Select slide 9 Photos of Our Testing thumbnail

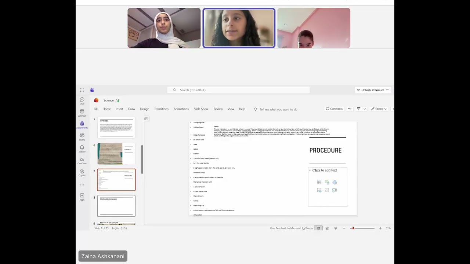coord(116,223)
